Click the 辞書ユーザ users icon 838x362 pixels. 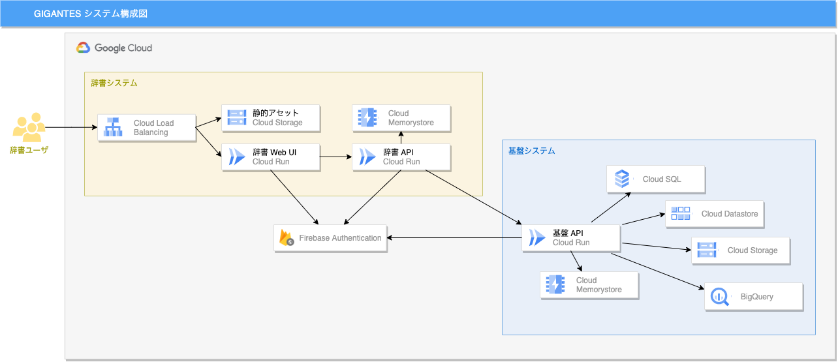[29, 127]
